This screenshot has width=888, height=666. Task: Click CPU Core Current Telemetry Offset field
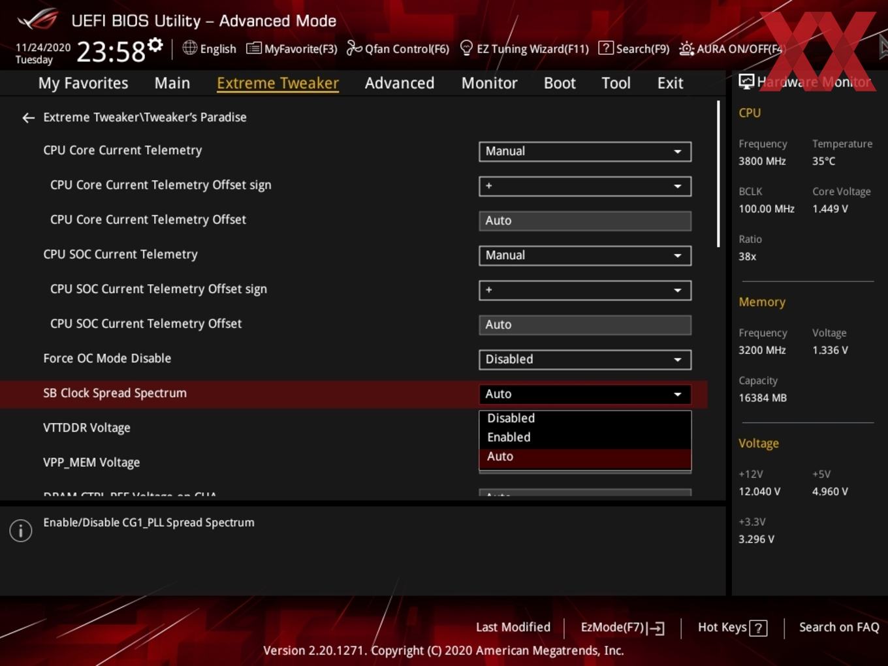coord(585,221)
